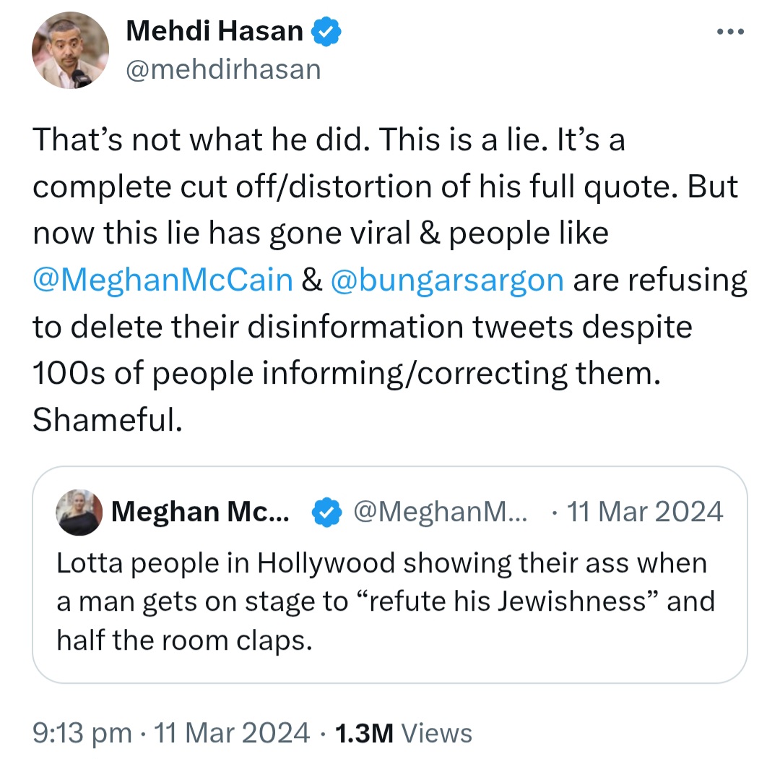Open the quoted Meghan Mc... display name
This screenshot has width=780, height=759.
[200, 512]
